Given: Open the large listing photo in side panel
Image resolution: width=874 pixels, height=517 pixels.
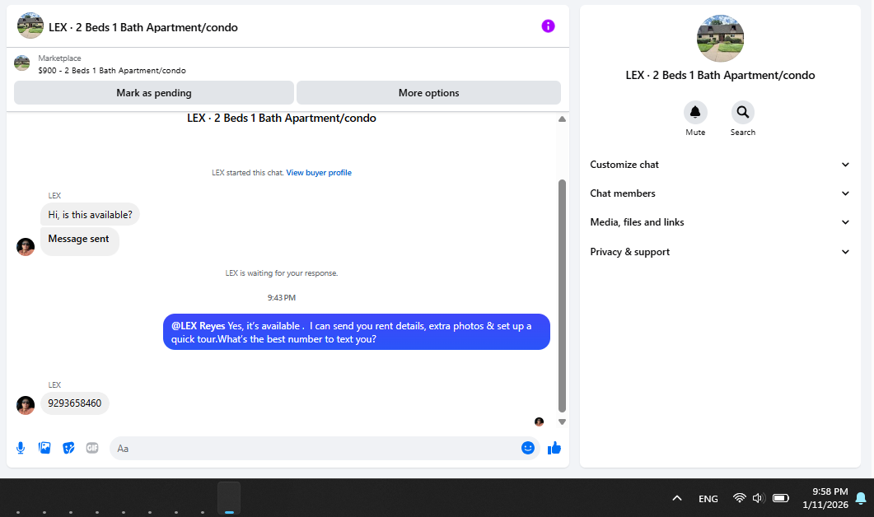Looking at the screenshot, I should tap(720, 39).
